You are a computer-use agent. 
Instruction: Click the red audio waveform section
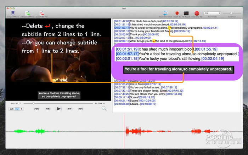coord(159,131)
